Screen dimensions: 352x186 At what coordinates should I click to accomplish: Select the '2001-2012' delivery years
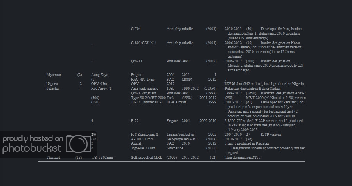(x=208, y=98)
